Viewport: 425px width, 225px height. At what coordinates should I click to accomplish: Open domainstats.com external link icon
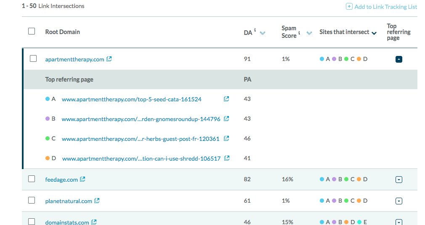click(x=94, y=222)
